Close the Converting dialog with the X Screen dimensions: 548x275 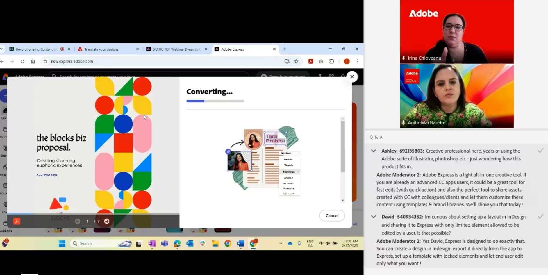[352, 77]
